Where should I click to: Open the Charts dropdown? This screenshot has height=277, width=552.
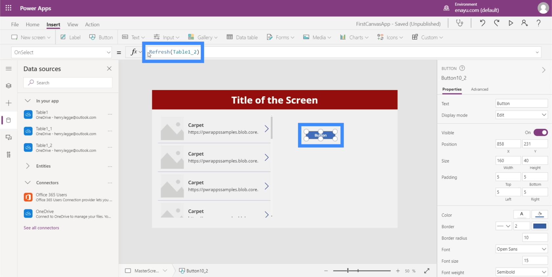click(x=354, y=37)
